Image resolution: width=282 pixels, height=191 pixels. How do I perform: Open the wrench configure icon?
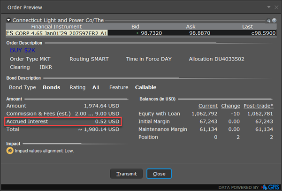(268, 21)
